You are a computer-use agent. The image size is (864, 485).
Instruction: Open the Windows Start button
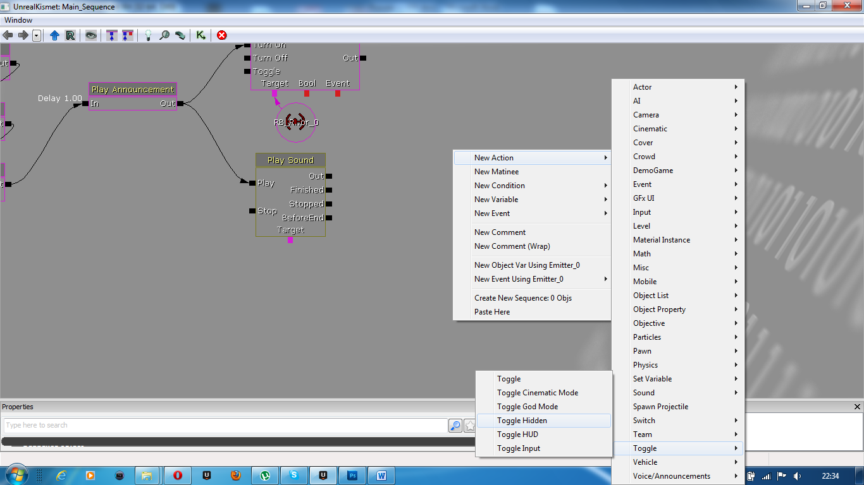(x=16, y=475)
